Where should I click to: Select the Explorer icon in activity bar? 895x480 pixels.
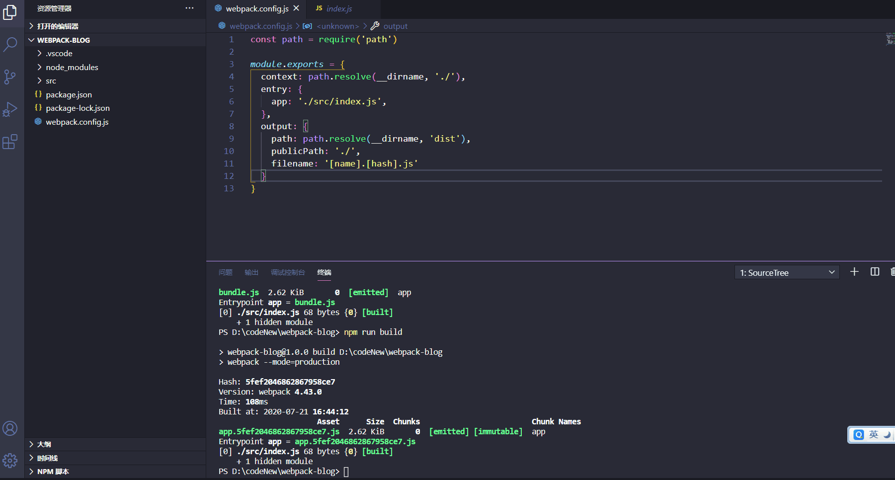(10, 12)
